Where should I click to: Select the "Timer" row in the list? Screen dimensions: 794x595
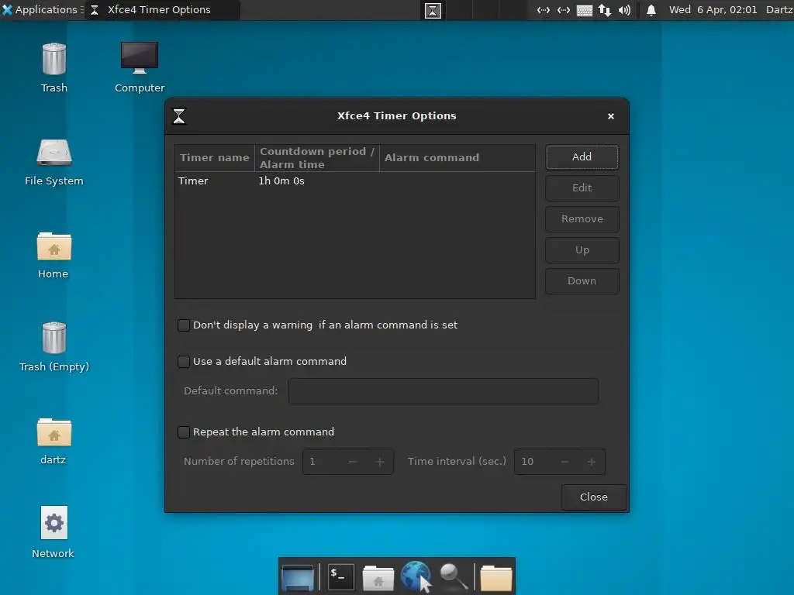355,181
